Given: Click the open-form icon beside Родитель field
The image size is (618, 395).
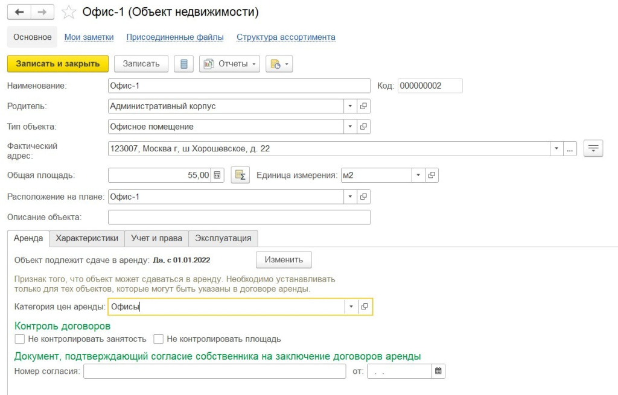Looking at the screenshot, I should [x=364, y=106].
